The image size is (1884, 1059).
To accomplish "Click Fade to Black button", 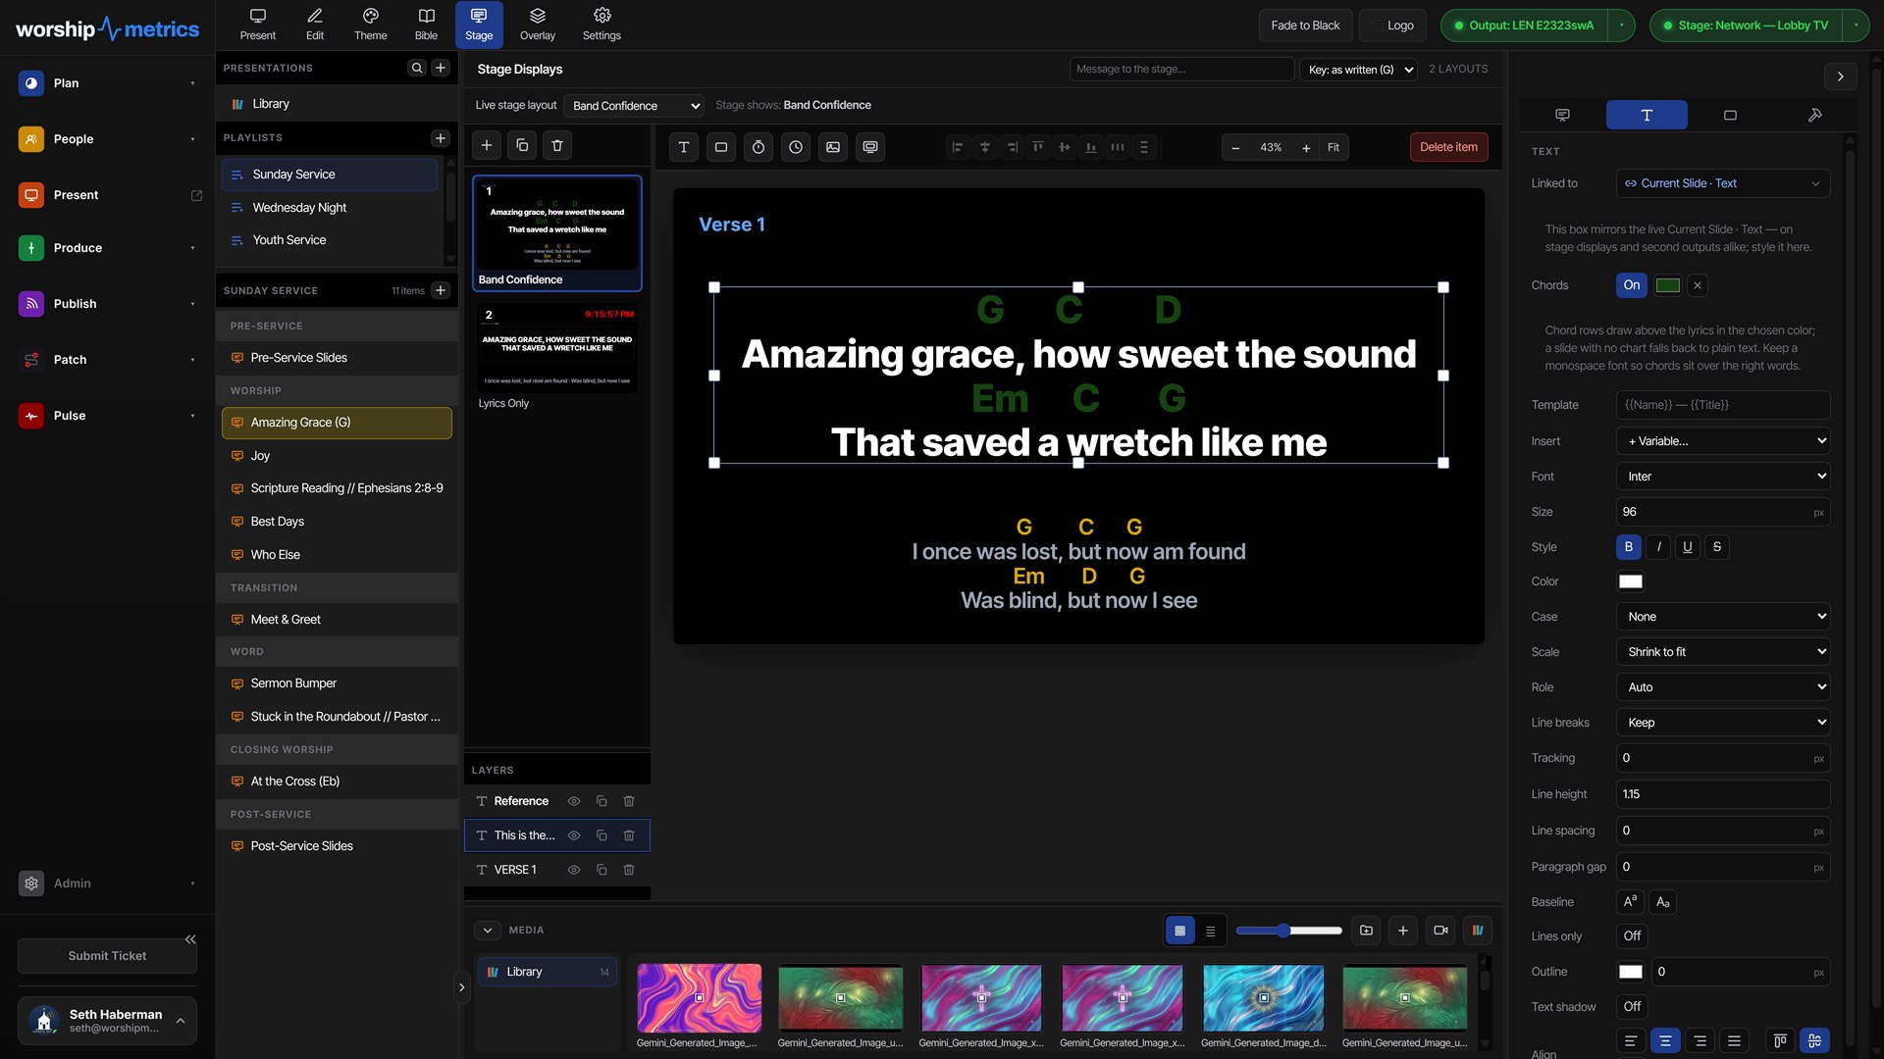I will point(1305,25).
